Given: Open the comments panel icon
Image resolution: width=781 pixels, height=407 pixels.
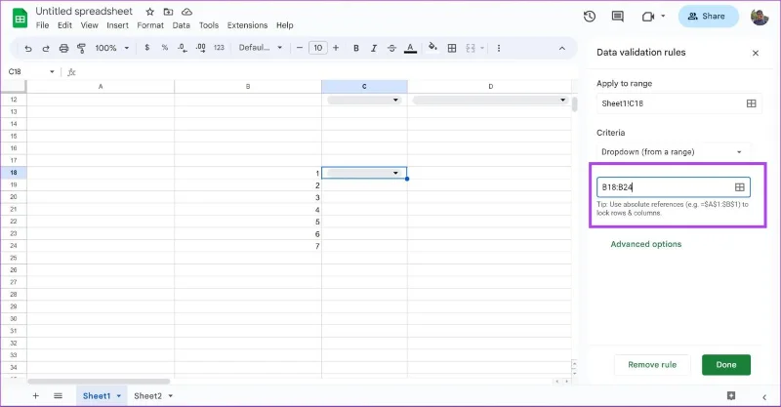Looking at the screenshot, I should [x=618, y=17].
